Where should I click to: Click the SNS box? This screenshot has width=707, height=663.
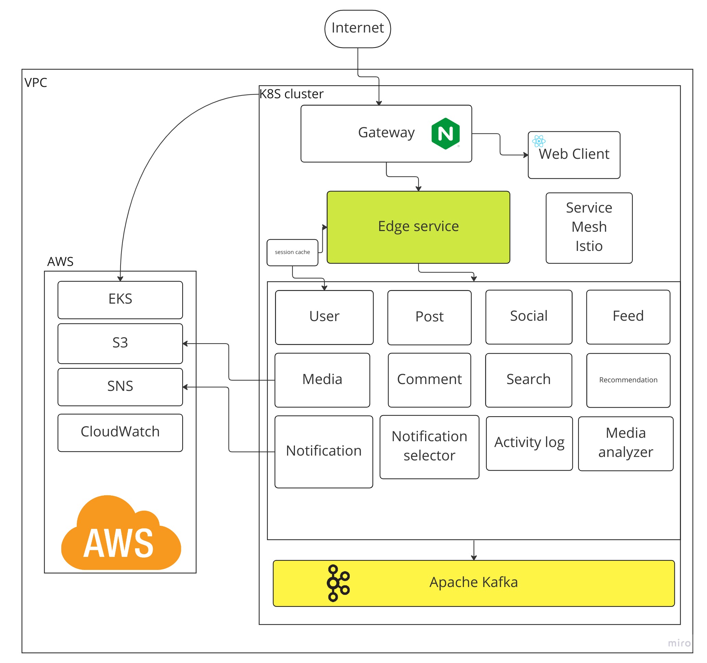click(120, 386)
